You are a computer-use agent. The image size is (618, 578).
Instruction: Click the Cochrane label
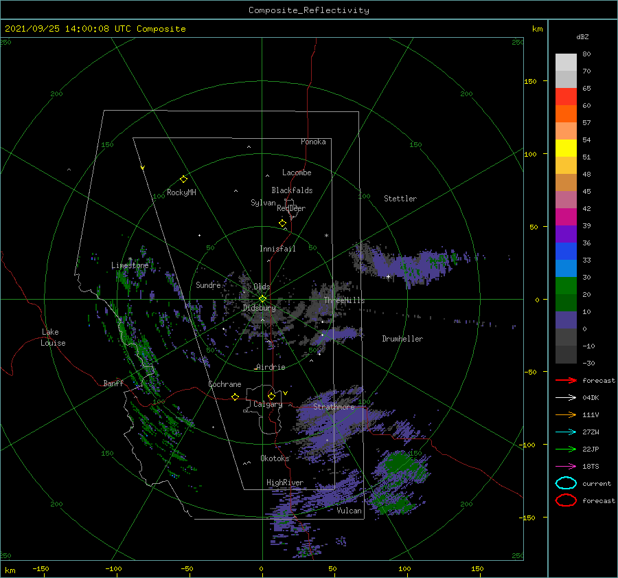click(x=225, y=384)
